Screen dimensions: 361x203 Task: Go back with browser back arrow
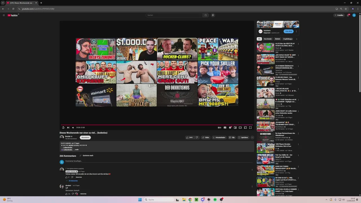coord(3,9)
